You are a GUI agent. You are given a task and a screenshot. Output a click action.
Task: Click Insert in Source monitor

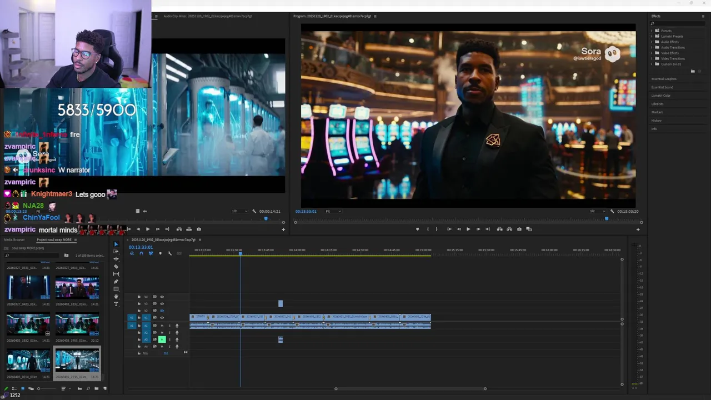tap(179, 229)
